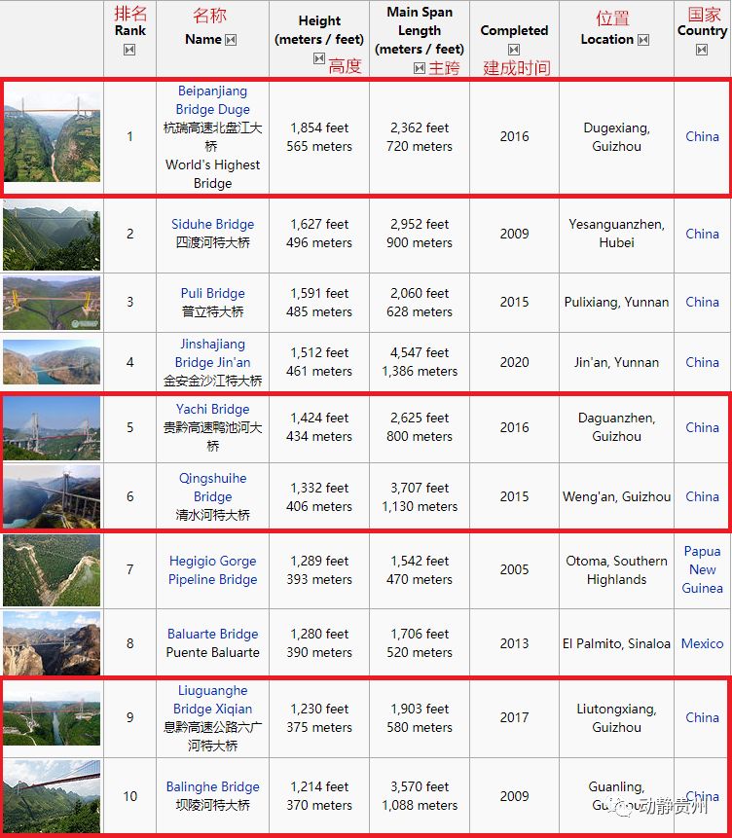
Task: Click the Mexico country link
Action: [702, 643]
